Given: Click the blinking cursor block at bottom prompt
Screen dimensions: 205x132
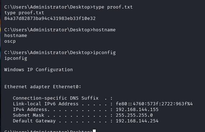Looking at the screenshot, I should tap(94, 131).
